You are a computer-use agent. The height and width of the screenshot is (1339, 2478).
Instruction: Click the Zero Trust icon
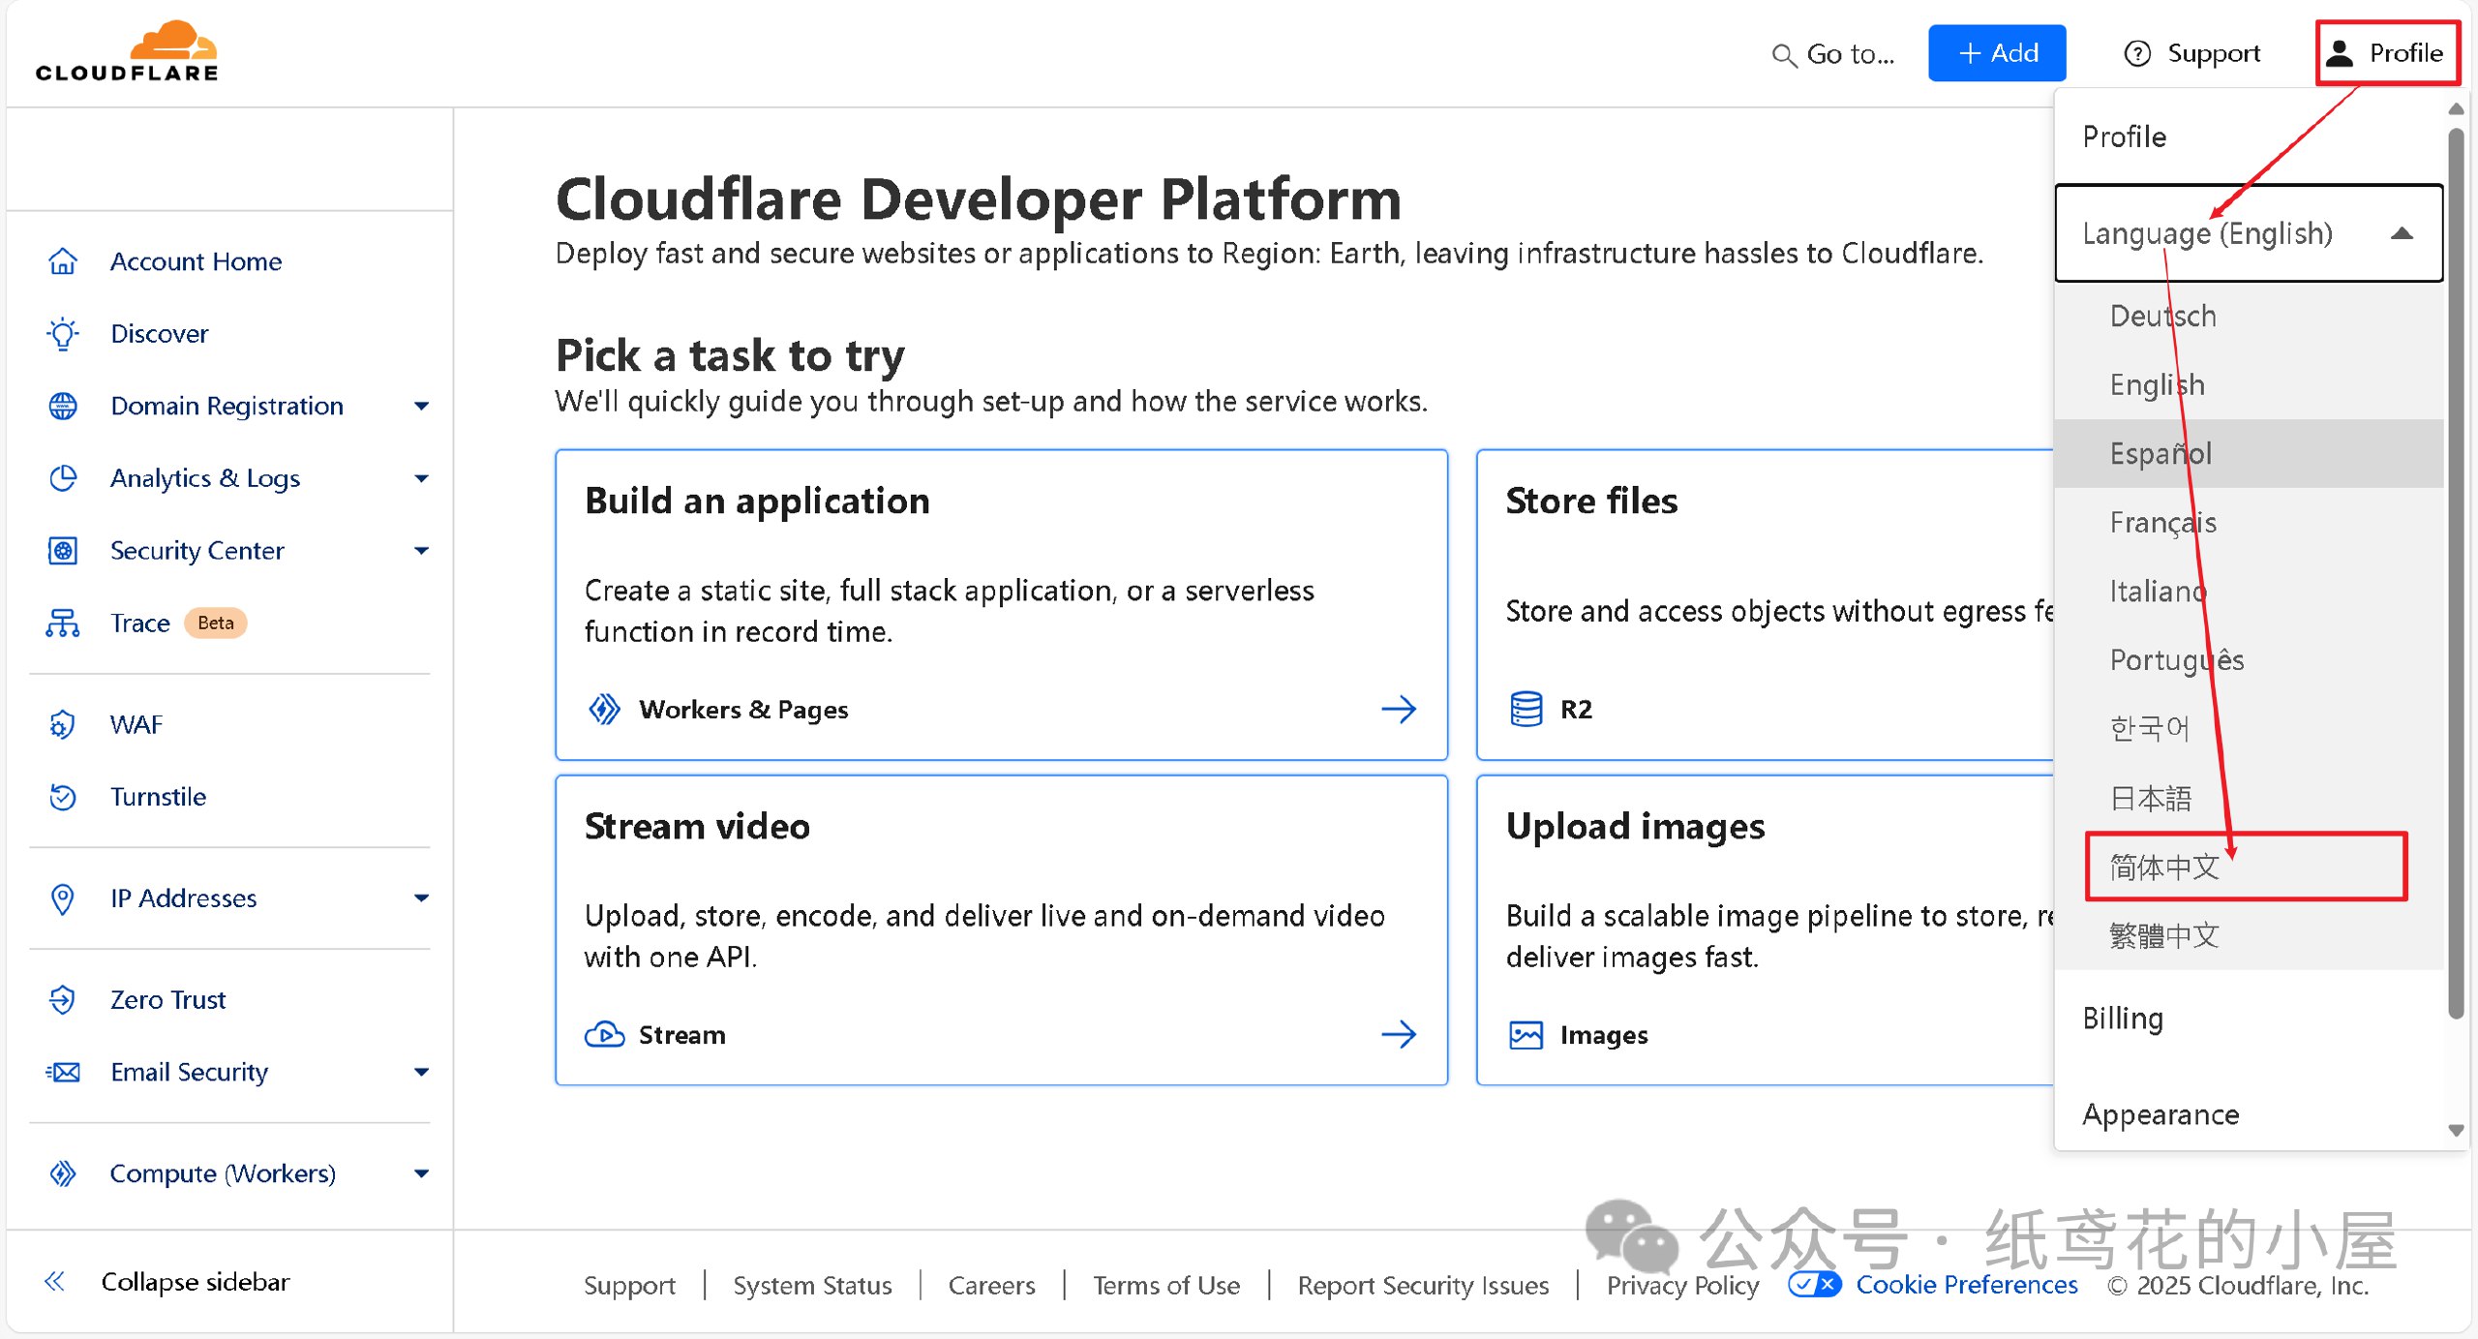63,999
